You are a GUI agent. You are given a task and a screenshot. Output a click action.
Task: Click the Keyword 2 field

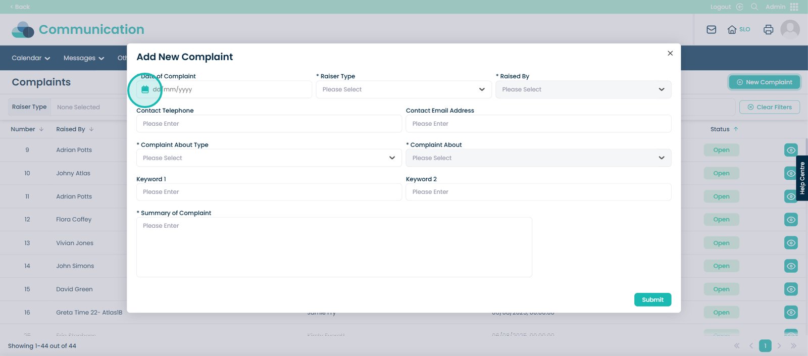pos(538,192)
